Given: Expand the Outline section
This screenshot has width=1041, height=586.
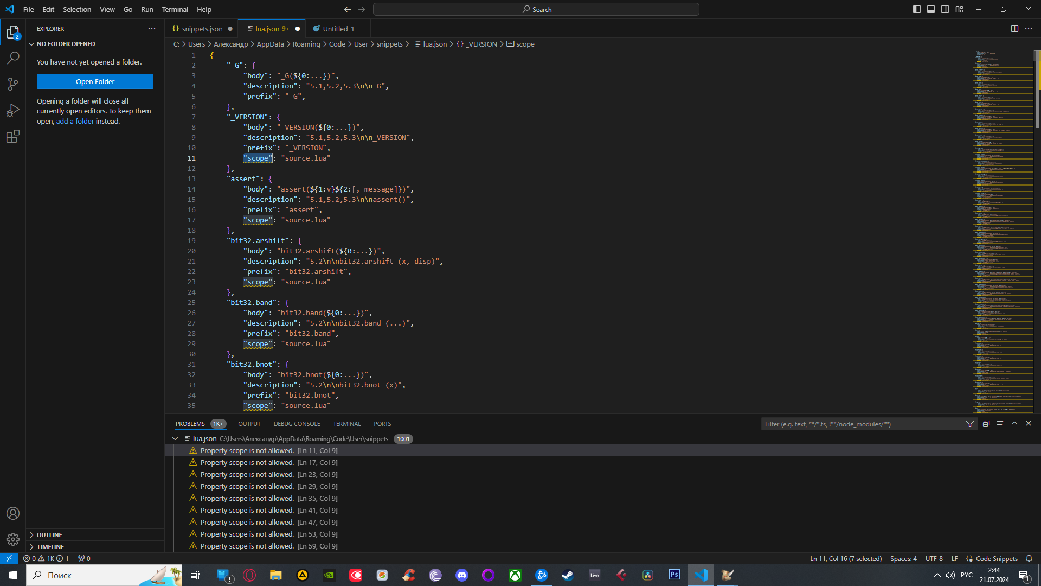Looking at the screenshot, I should [x=49, y=535].
